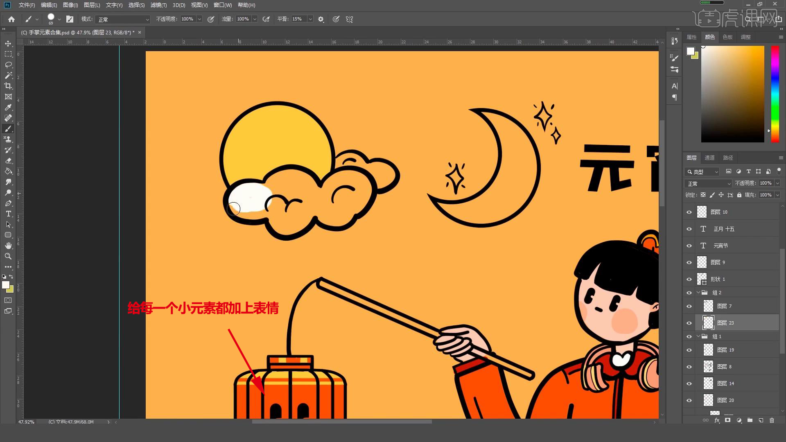Open brush blend mode 模式 dropdown
The width and height of the screenshot is (786, 442).
coord(123,19)
